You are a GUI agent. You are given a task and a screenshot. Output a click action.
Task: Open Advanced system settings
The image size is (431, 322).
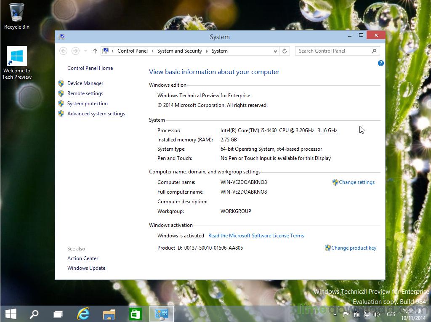click(x=96, y=114)
